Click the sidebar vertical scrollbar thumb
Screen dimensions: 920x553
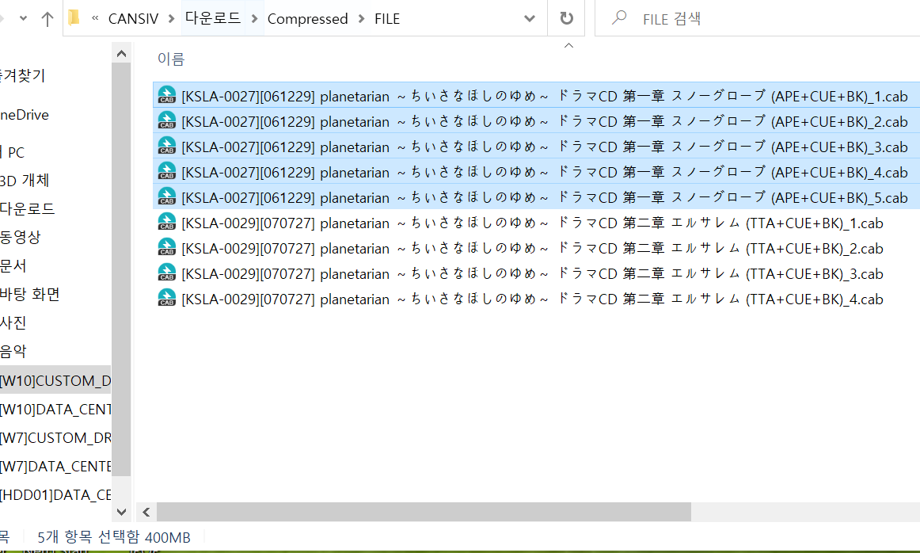tap(121, 269)
